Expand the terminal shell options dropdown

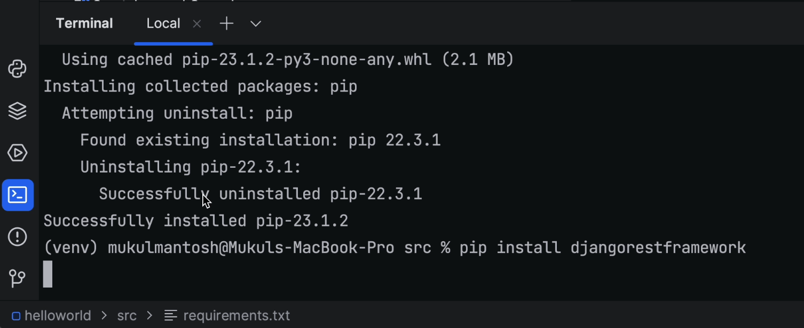(256, 23)
